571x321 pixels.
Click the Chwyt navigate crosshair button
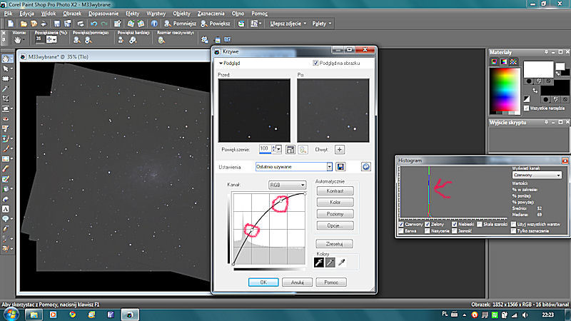340,150
